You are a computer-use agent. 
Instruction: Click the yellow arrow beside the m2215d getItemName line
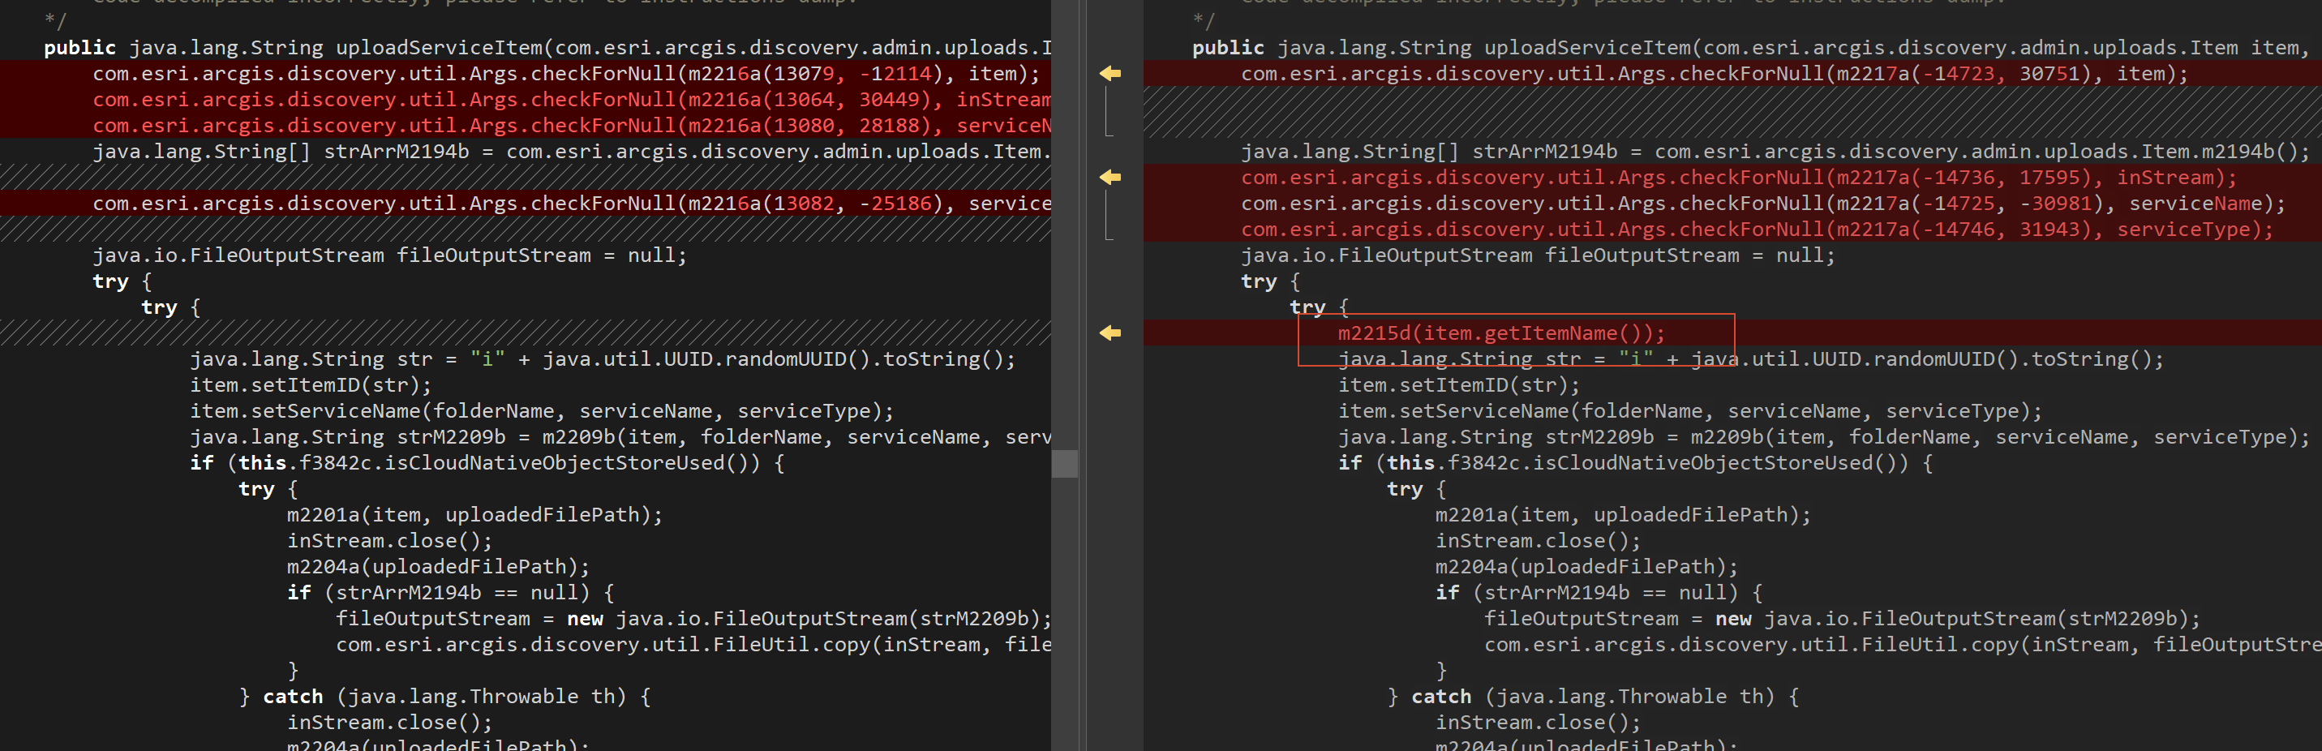[x=1109, y=333]
